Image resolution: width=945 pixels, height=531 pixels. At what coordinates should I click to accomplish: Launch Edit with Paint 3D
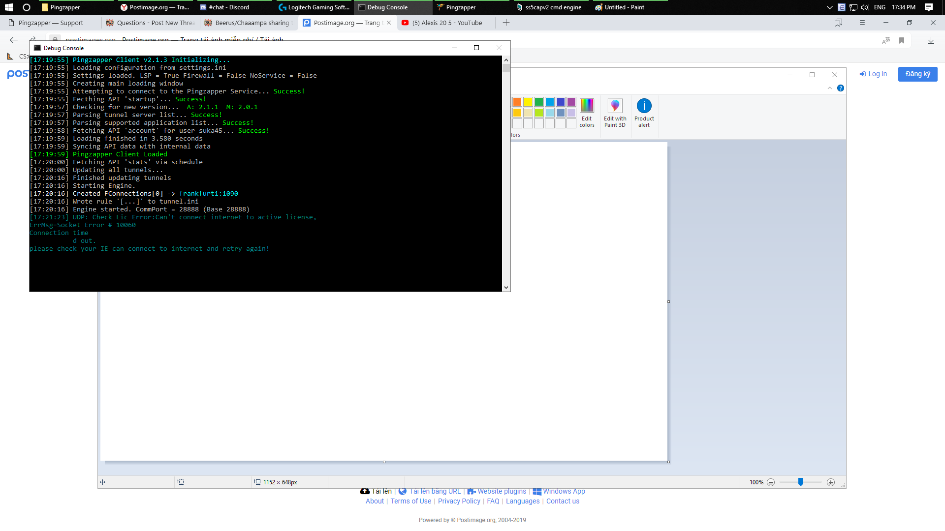[615, 113]
